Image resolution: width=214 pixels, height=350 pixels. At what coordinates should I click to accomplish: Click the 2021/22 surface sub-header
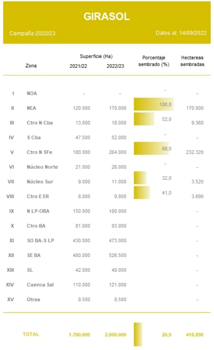[x=78, y=66]
